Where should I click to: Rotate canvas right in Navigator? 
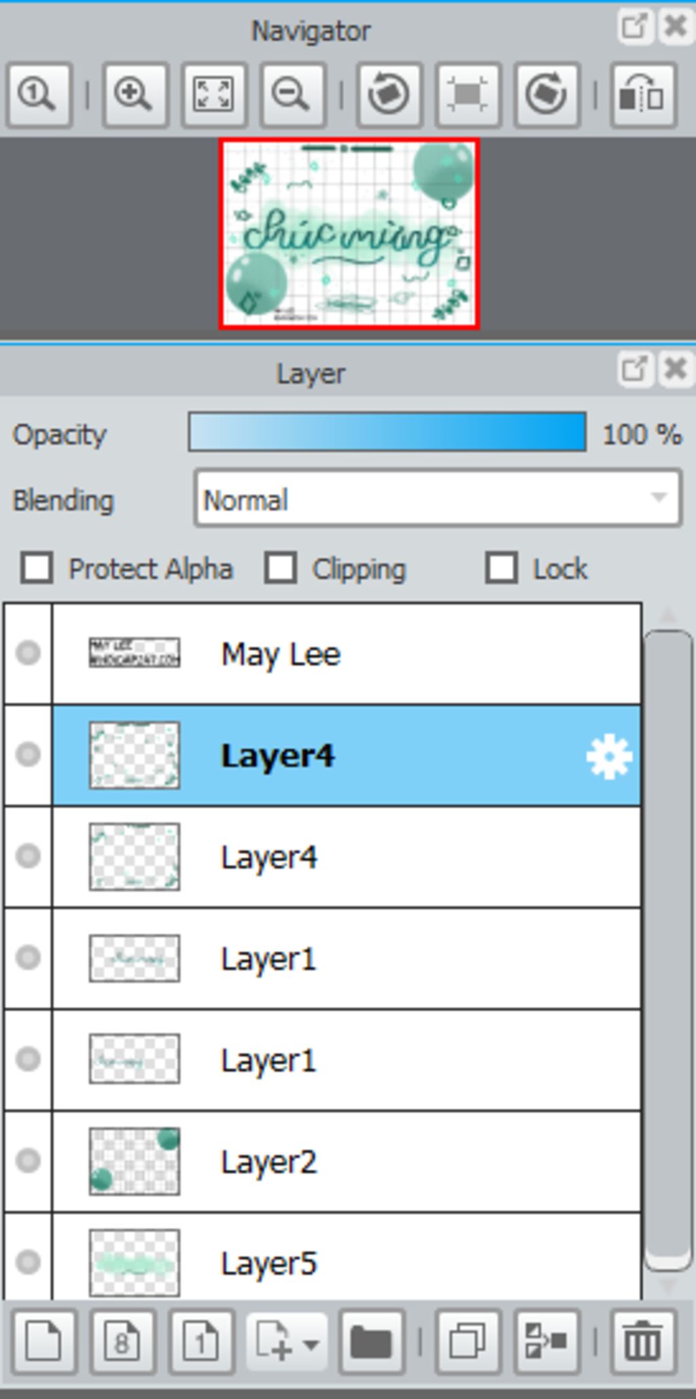[x=547, y=94]
